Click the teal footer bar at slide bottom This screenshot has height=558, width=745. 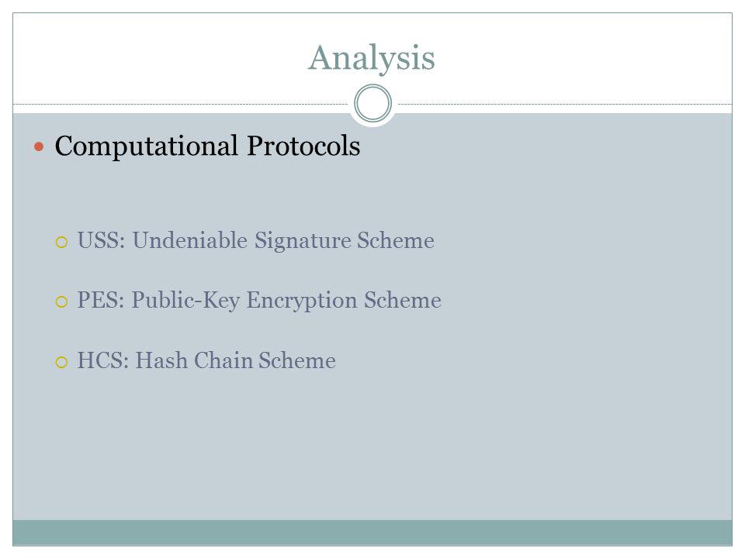point(372,532)
